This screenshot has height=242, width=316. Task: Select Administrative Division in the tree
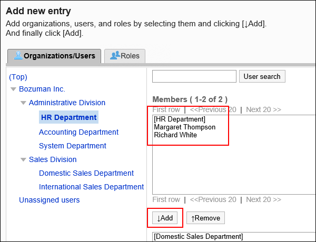67,103
